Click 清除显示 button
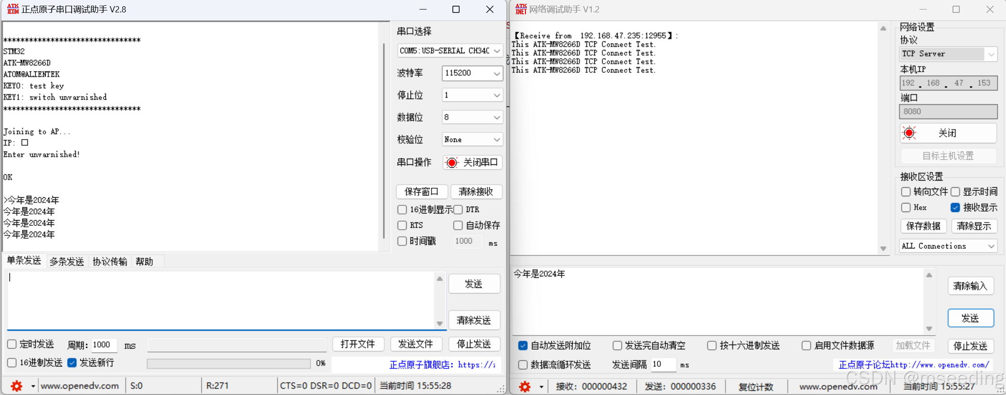 coord(974,226)
